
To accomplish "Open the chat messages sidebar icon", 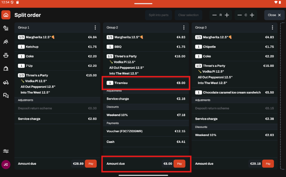I will (x=6, y=95).
